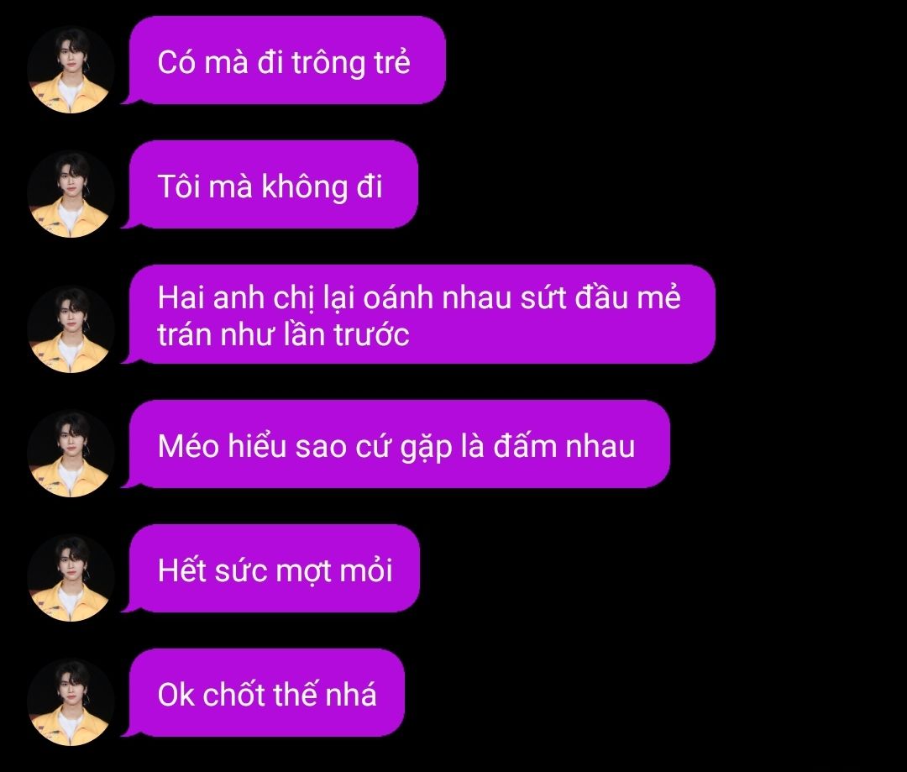The height and width of the screenshot is (772, 907).
Task: Click the word 'Méo hiểu' in fourth message
Action: click(x=222, y=446)
